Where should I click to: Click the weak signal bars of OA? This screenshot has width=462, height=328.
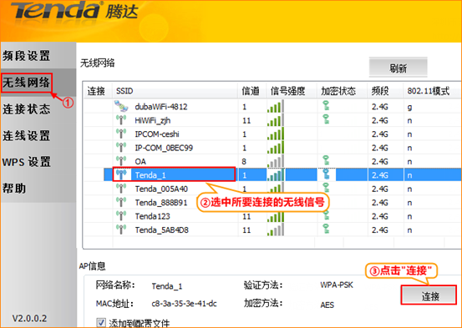[276, 161]
